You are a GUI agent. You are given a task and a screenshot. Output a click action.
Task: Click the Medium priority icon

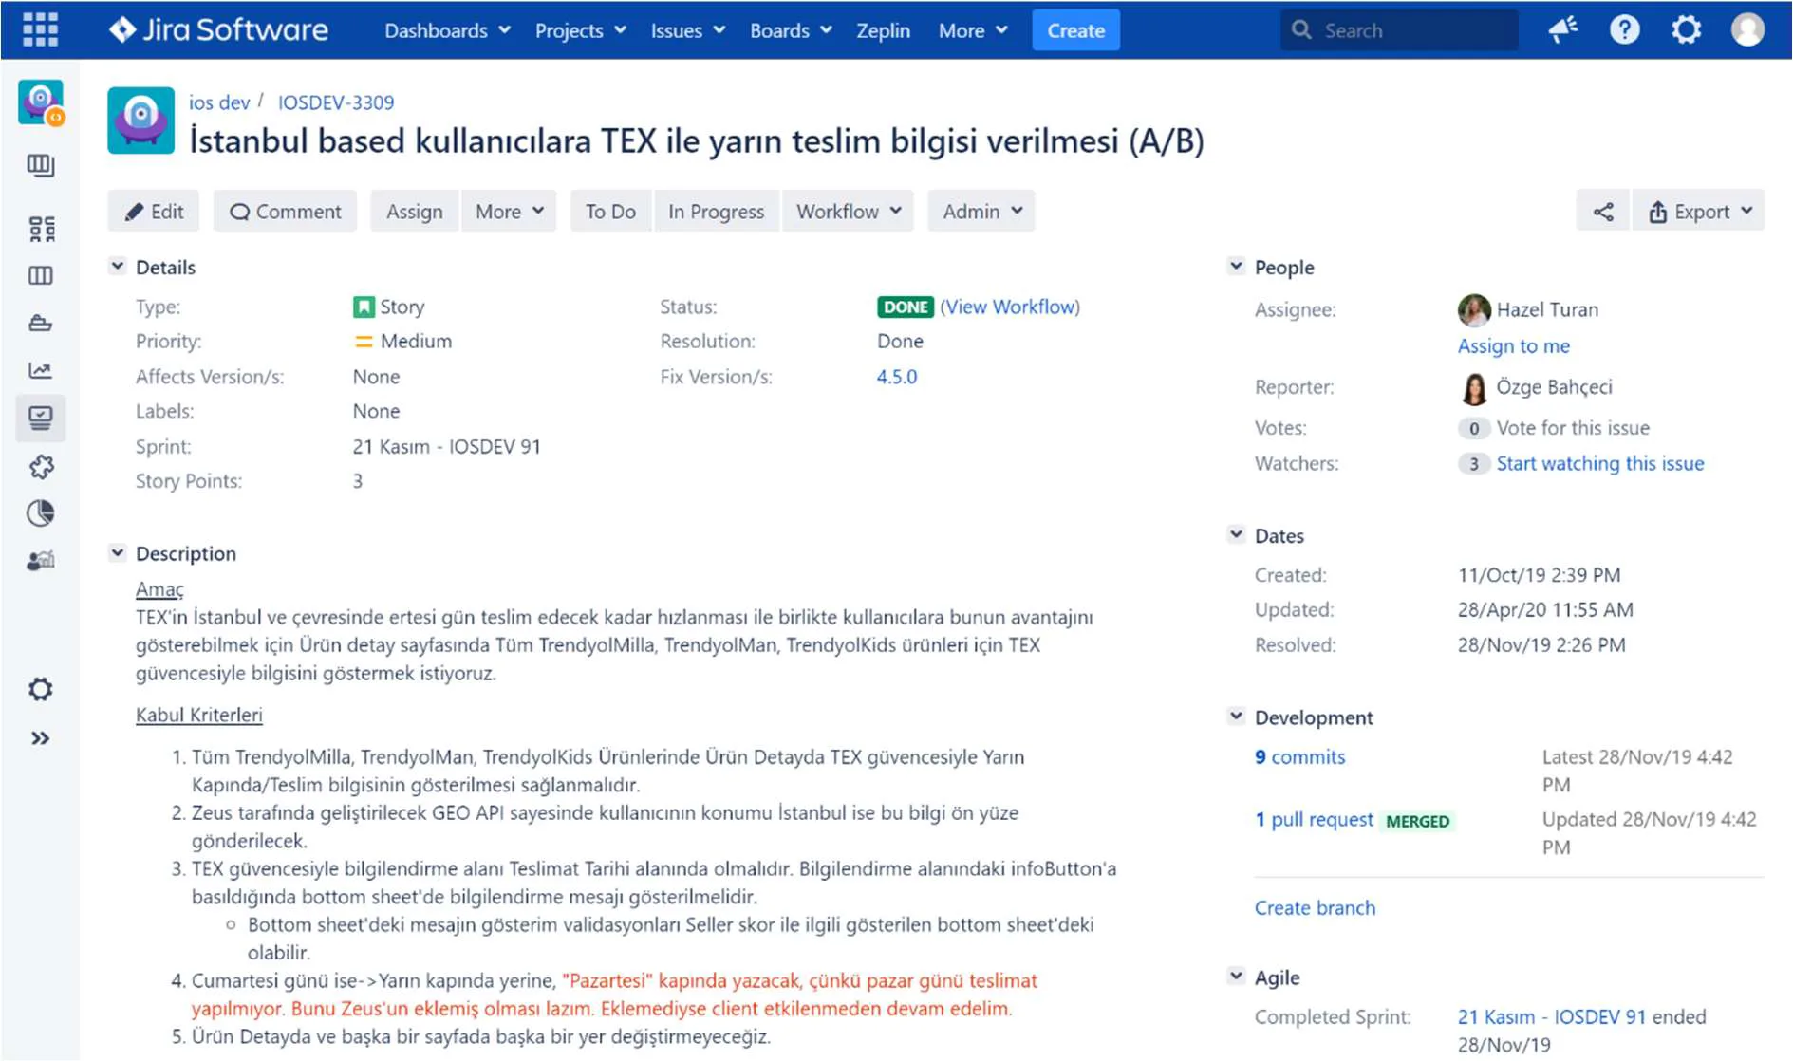pos(363,342)
